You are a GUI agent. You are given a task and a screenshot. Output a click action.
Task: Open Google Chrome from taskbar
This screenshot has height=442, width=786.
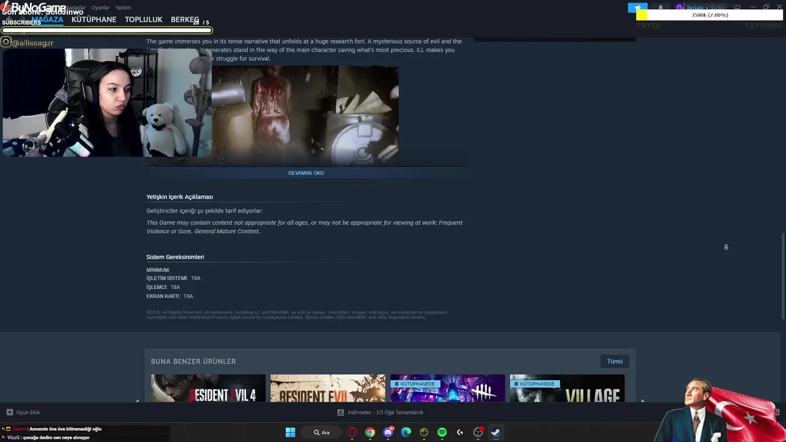(x=370, y=432)
